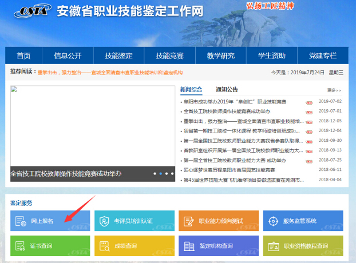This screenshot has width=356, height=263.
Task: Open the 职业能力倾向测试 tile
Action: (219, 221)
